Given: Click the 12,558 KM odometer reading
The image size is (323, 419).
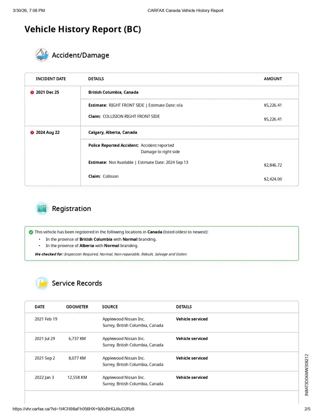Looking at the screenshot, I should click(x=77, y=378).
